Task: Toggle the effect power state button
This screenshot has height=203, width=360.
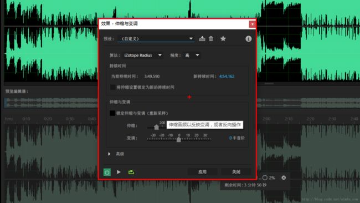Action: point(107,172)
